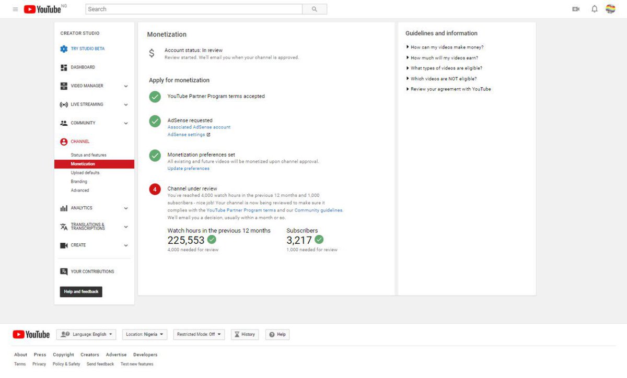Click the red step 4 badge
The height and width of the screenshot is (378, 627).
pyautogui.click(x=155, y=189)
